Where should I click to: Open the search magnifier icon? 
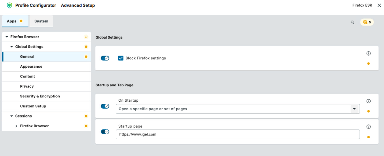click(353, 22)
